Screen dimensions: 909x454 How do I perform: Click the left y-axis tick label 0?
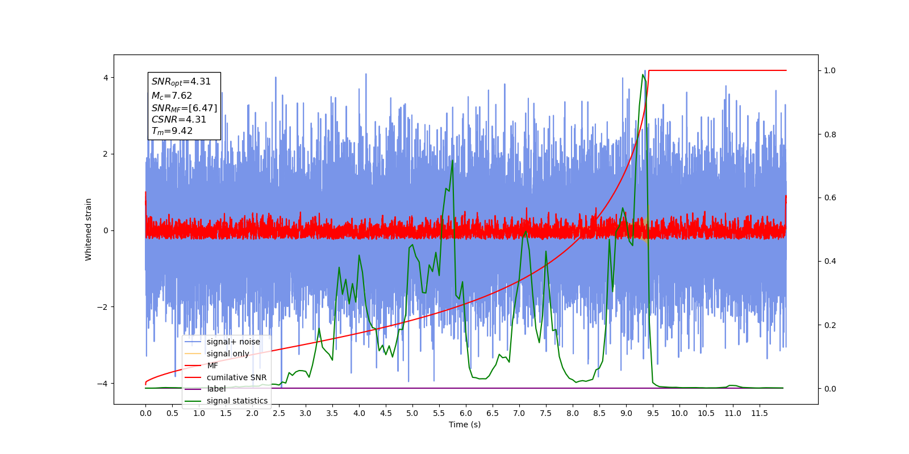[106, 230]
